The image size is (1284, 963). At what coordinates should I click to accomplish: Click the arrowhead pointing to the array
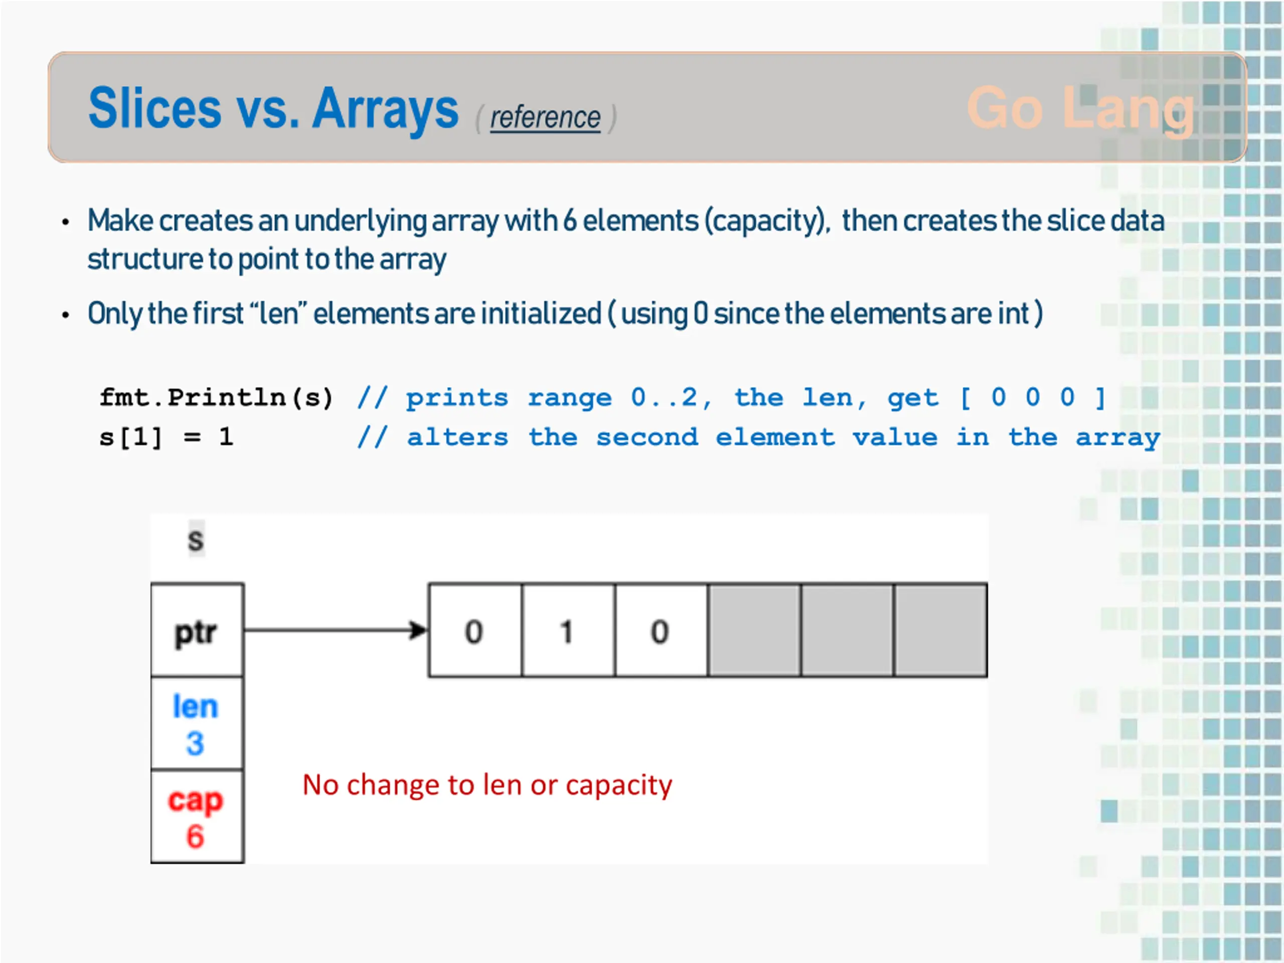417,630
